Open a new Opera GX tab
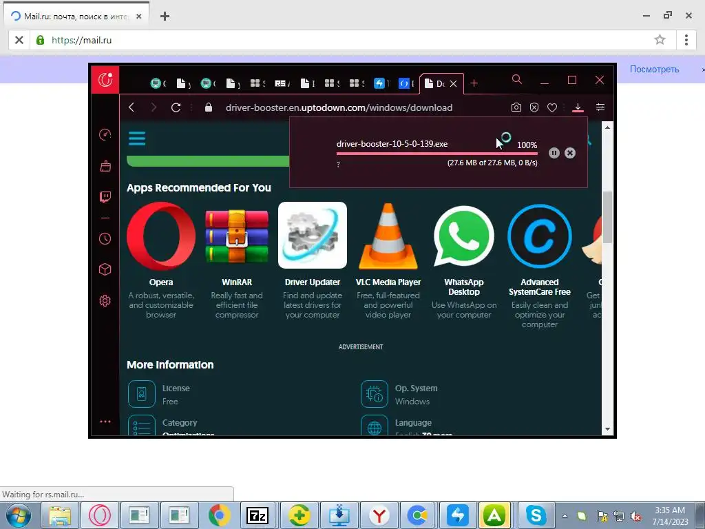The width and height of the screenshot is (705, 529). coord(474,83)
